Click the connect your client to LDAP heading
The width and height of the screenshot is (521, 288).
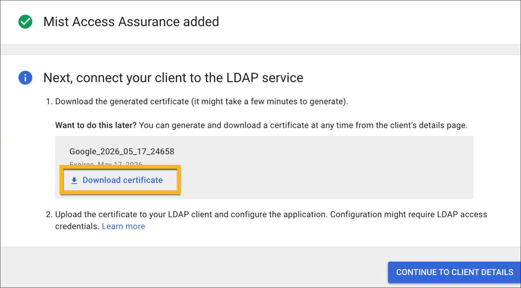coord(173,78)
